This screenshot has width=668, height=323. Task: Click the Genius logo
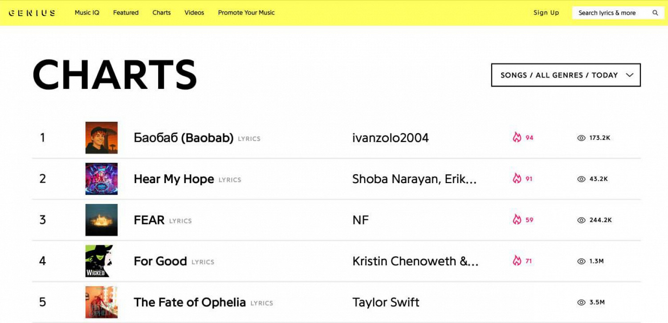(x=32, y=13)
